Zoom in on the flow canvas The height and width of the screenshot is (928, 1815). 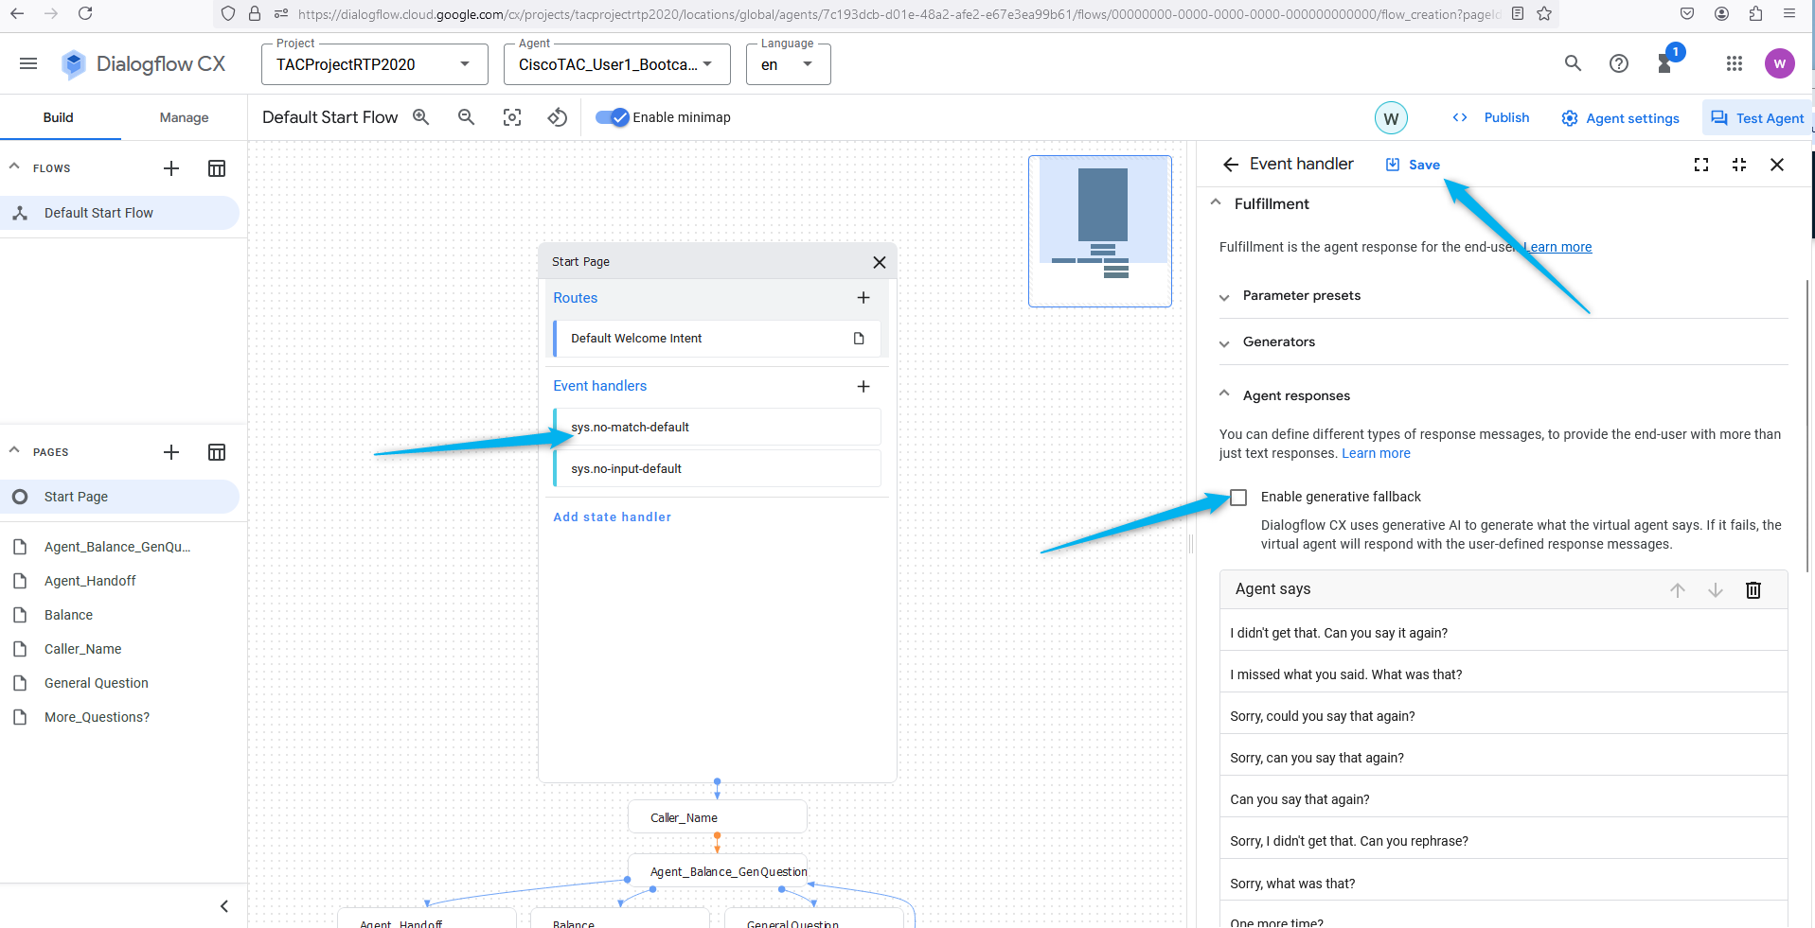coord(421,117)
